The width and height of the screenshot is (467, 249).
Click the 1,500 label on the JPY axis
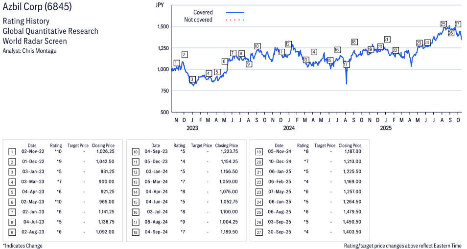pyautogui.click(x=163, y=26)
